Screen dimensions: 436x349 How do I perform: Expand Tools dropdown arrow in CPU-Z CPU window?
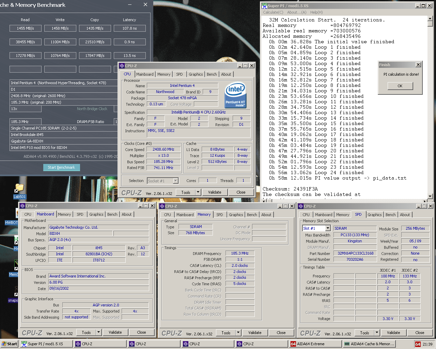198,192
